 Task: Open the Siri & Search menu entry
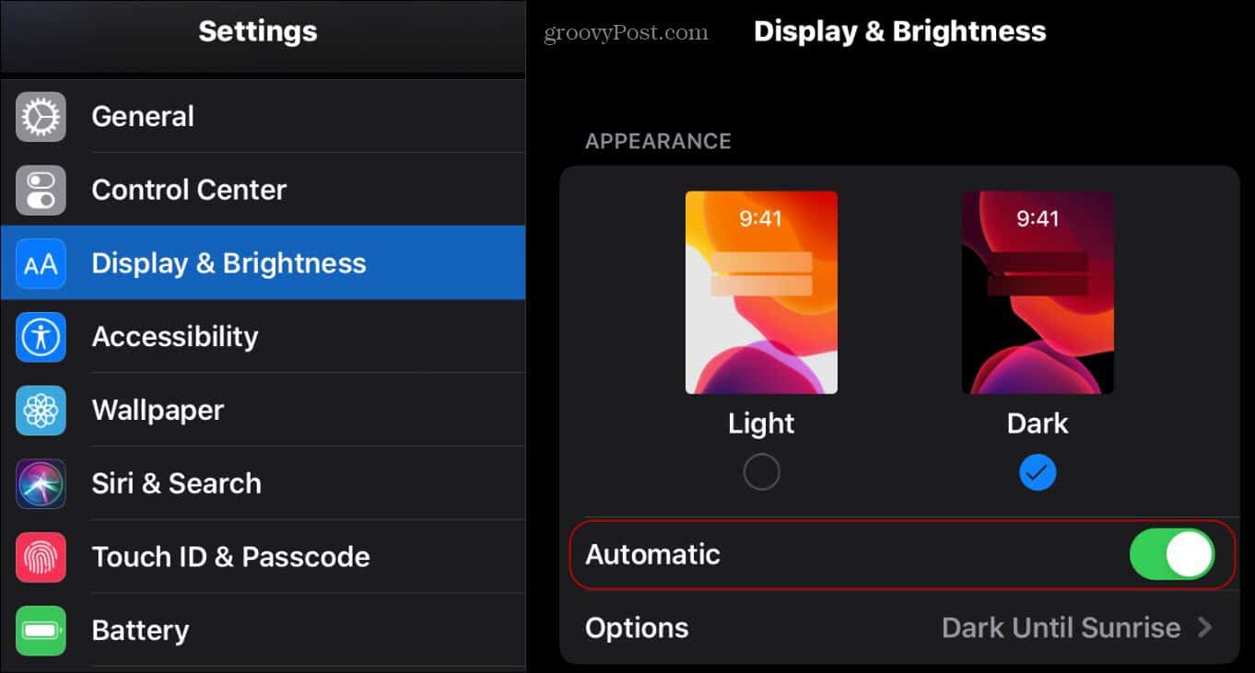[264, 483]
